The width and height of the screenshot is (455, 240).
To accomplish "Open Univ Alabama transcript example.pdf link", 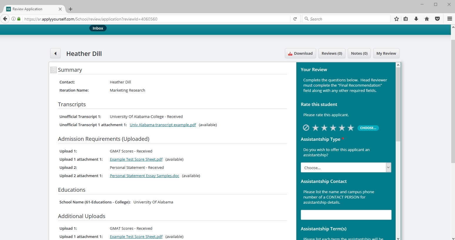I will coord(163,125).
